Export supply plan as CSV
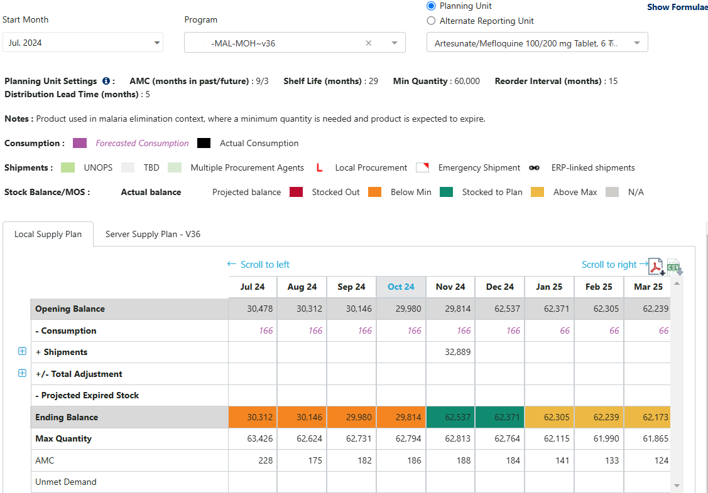708x493 pixels. click(675, 267)
